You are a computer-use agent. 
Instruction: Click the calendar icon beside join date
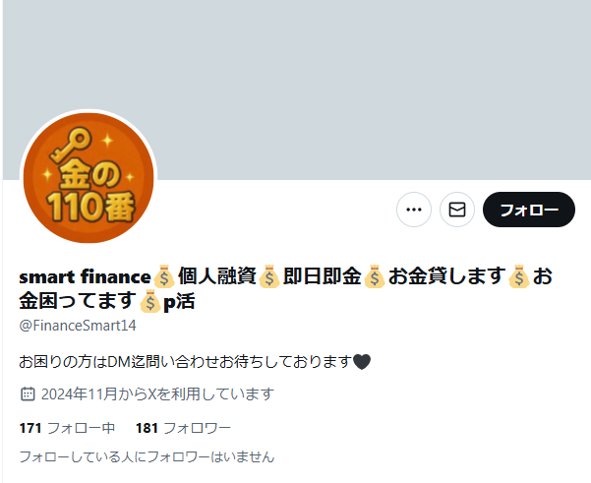coord(28,394)
